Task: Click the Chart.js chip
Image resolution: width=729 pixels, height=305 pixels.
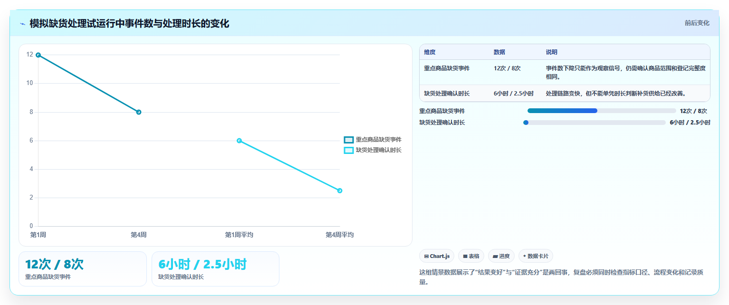Action: click(437, 256)
